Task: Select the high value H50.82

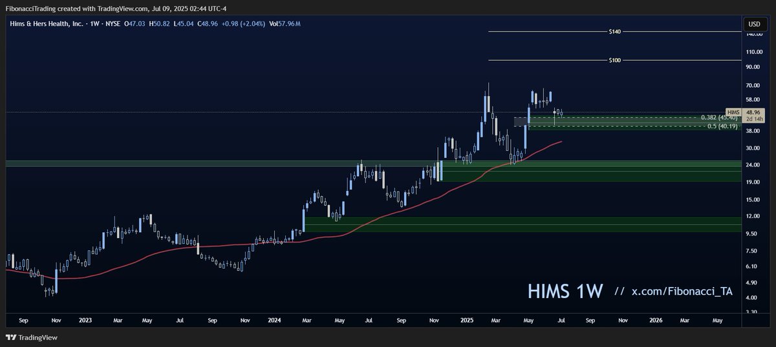Action: (160, 24)
